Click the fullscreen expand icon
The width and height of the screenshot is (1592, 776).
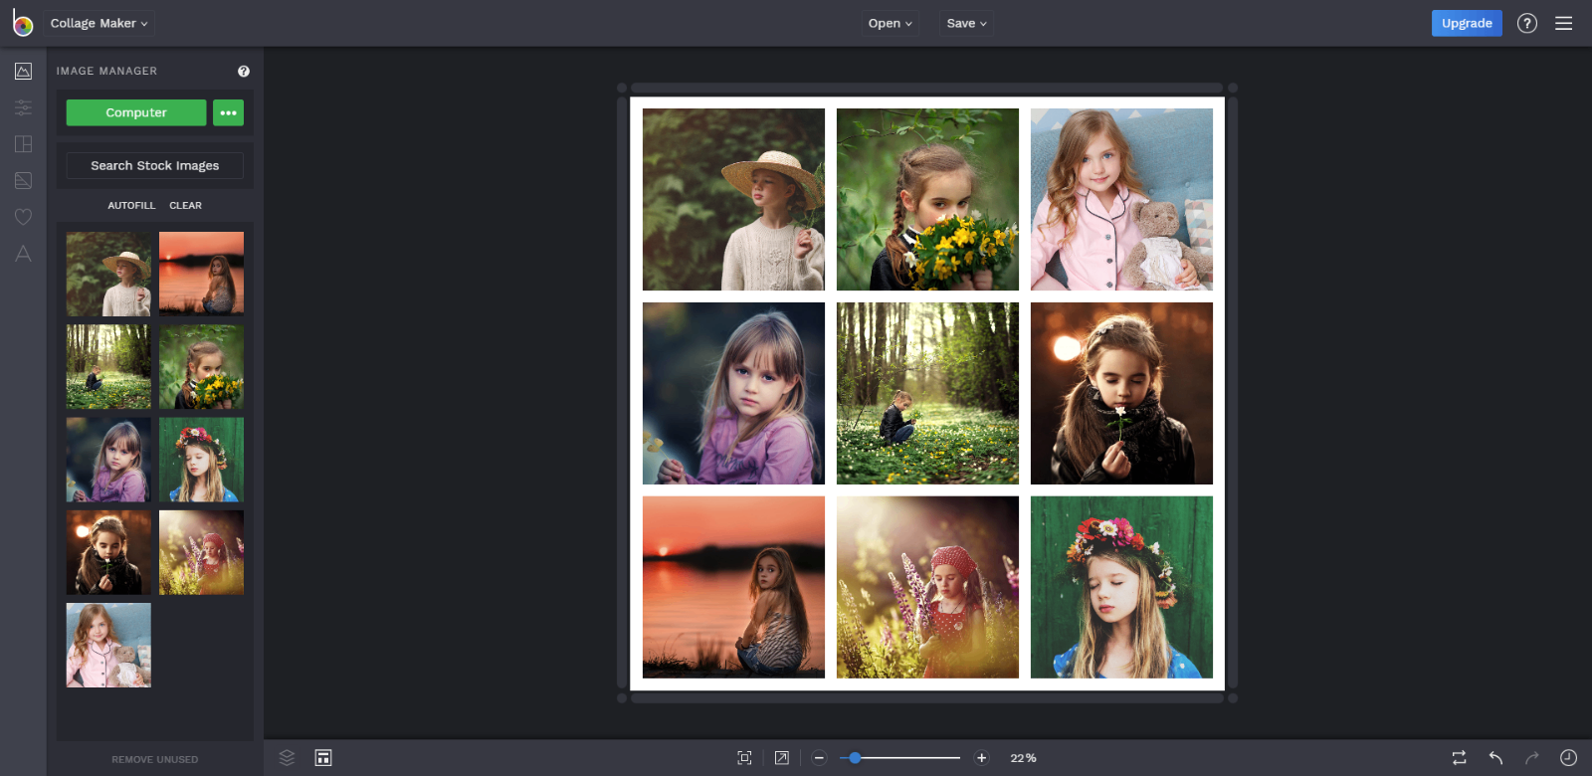[782, 758]
